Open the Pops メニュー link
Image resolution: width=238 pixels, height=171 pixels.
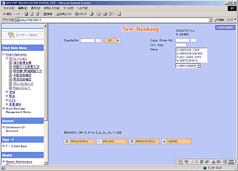[x=22, y=88]
